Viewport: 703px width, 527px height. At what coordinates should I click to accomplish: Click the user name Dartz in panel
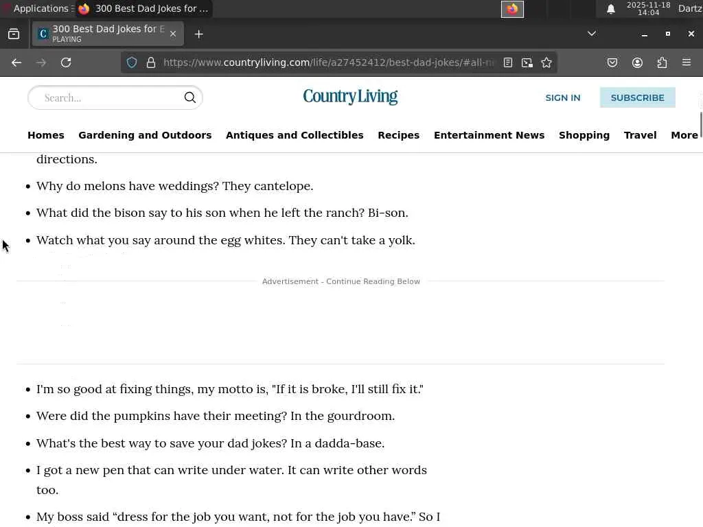(x=690, y=8)
